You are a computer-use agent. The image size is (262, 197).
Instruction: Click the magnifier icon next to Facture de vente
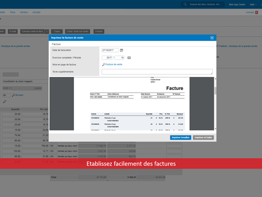click(104, 65)
